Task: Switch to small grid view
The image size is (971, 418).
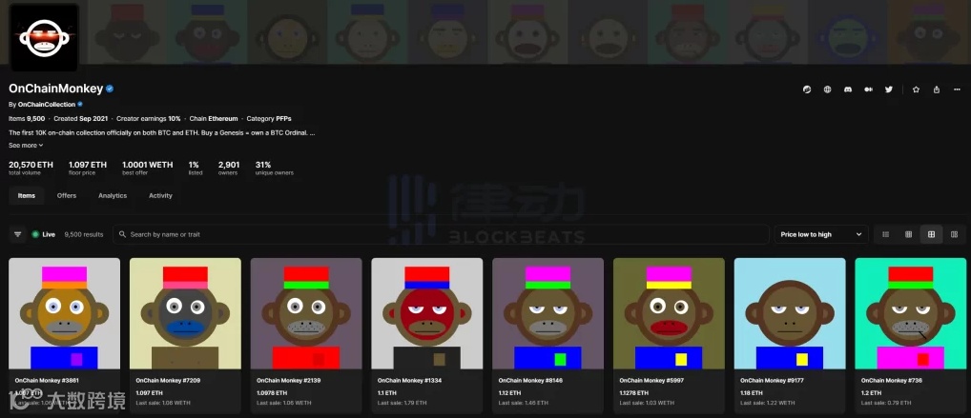Action: pyautogui.click(x=908, y=234)
